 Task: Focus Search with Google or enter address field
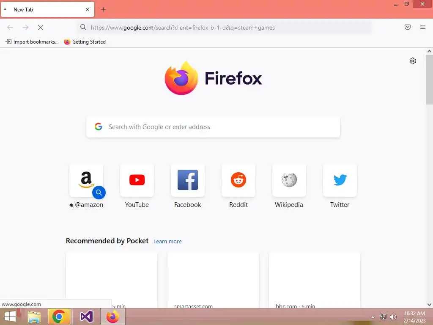click(x=213, y=127)
